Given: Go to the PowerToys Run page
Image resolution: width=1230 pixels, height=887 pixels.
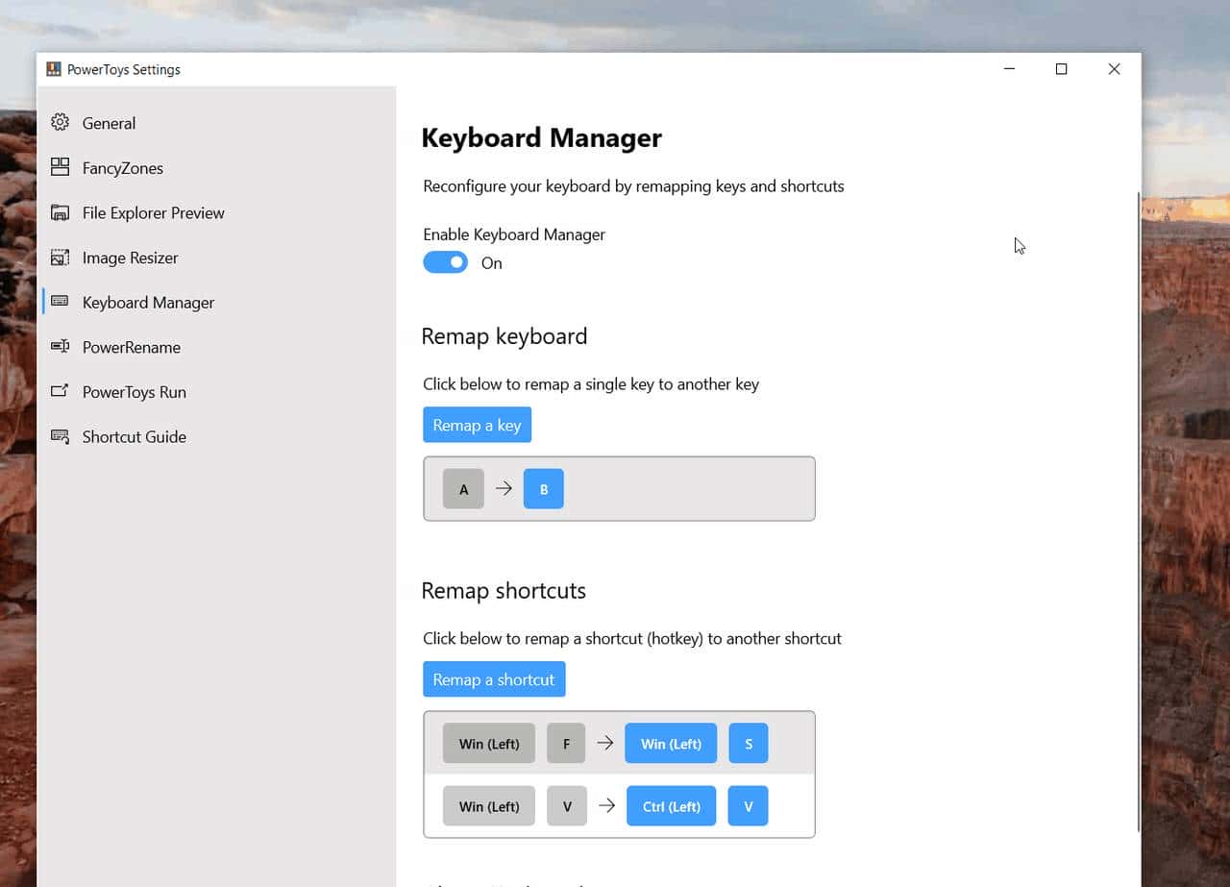Looking at the screenshot, I should (x=134, y=392).
